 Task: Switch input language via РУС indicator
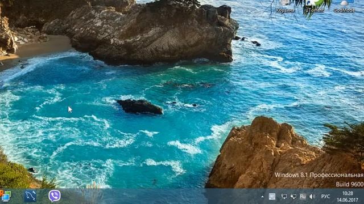pos(325,197)
